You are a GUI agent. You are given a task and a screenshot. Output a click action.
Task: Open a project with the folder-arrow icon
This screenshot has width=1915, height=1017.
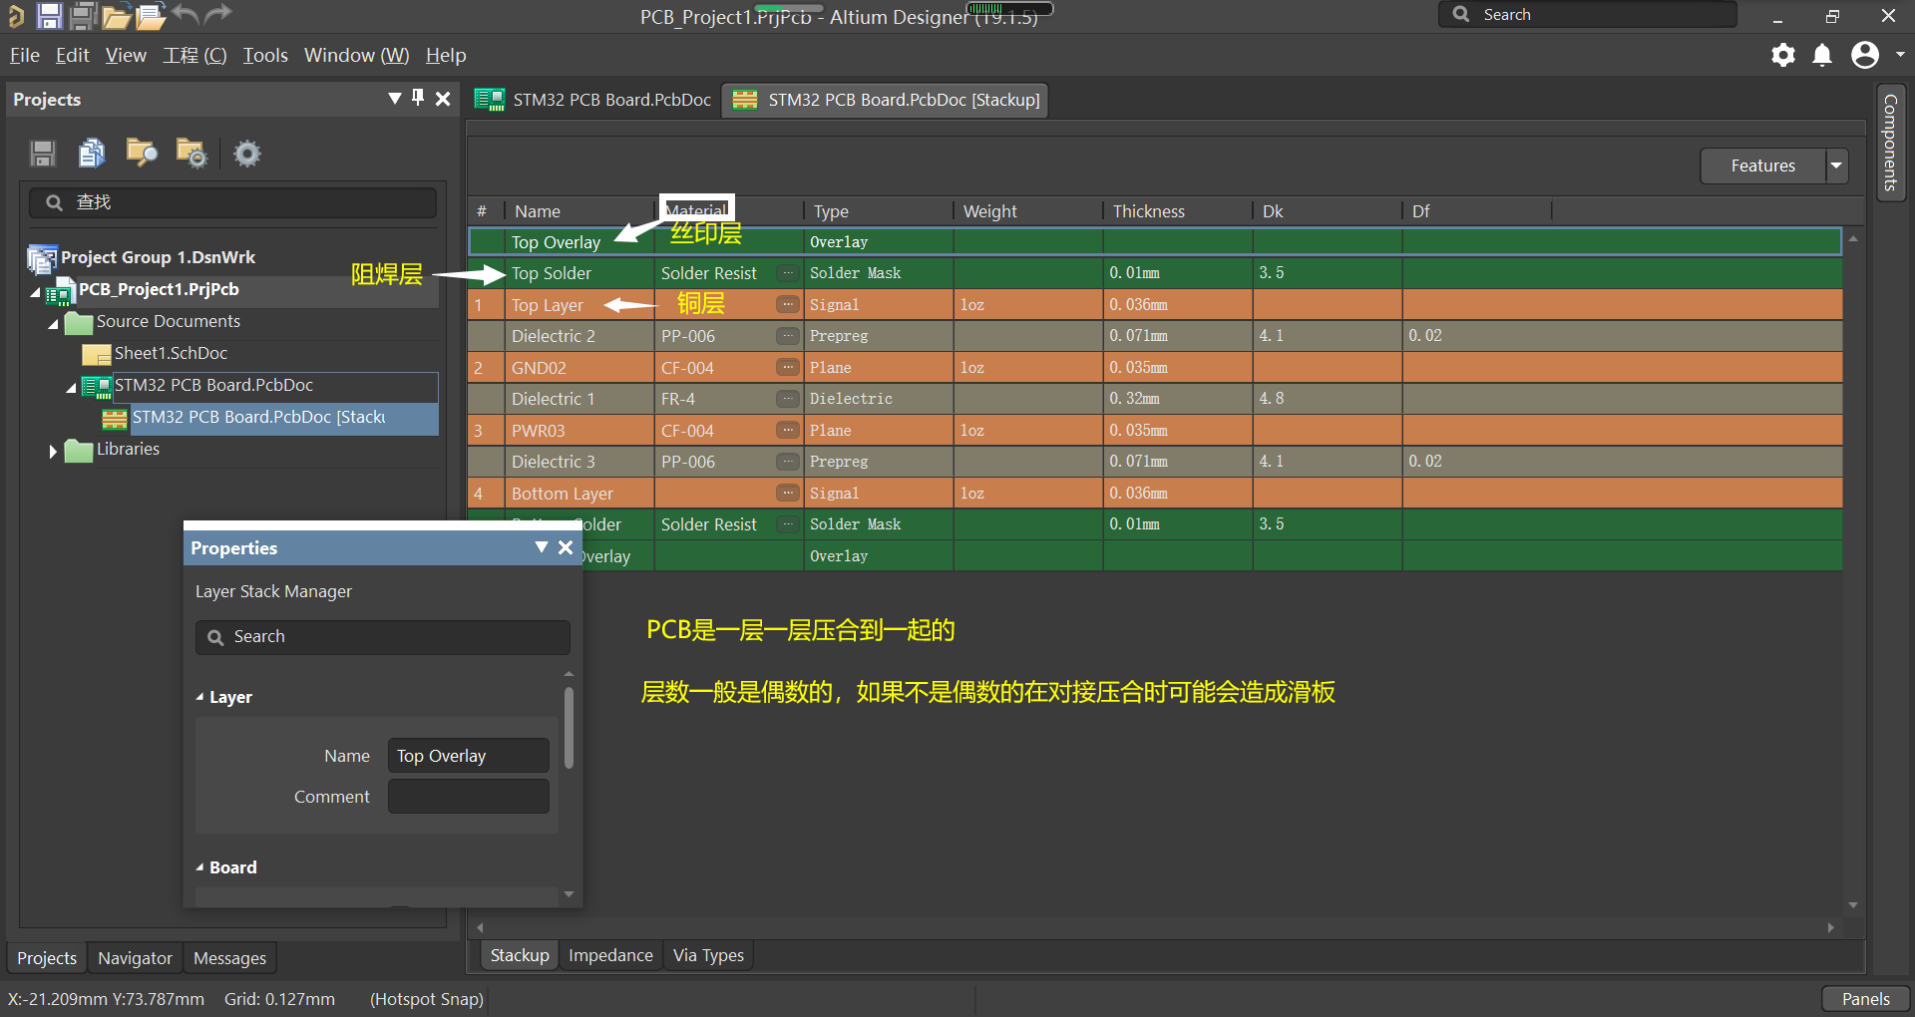[116, 15]
